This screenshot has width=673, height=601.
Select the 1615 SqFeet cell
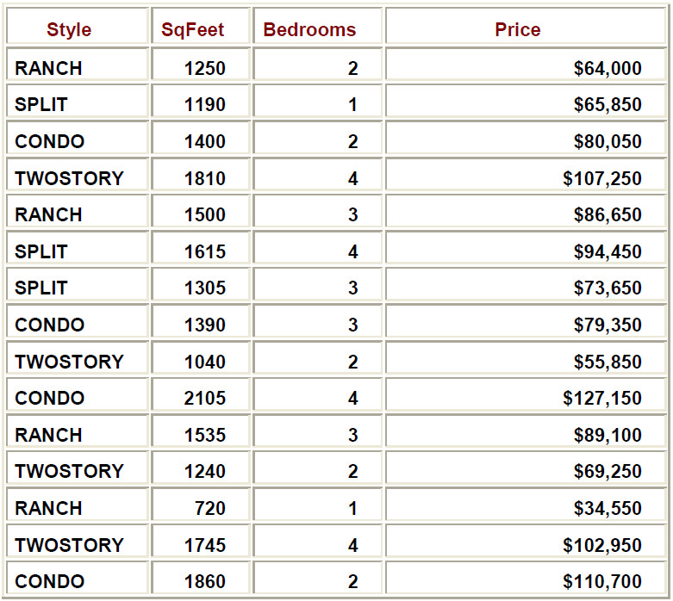click(205, 251)
